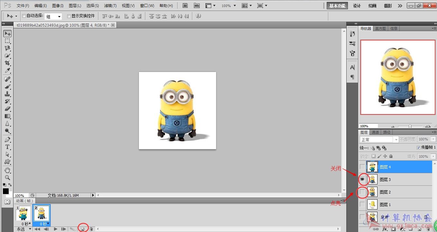Select the Gradient tool
This screenshot has height=232, width=437.
click(7, 116)
